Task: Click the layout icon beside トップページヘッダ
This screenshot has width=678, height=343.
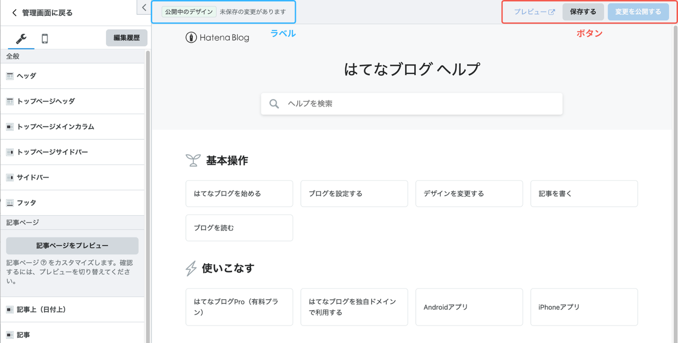Action: tap(10, 101)
